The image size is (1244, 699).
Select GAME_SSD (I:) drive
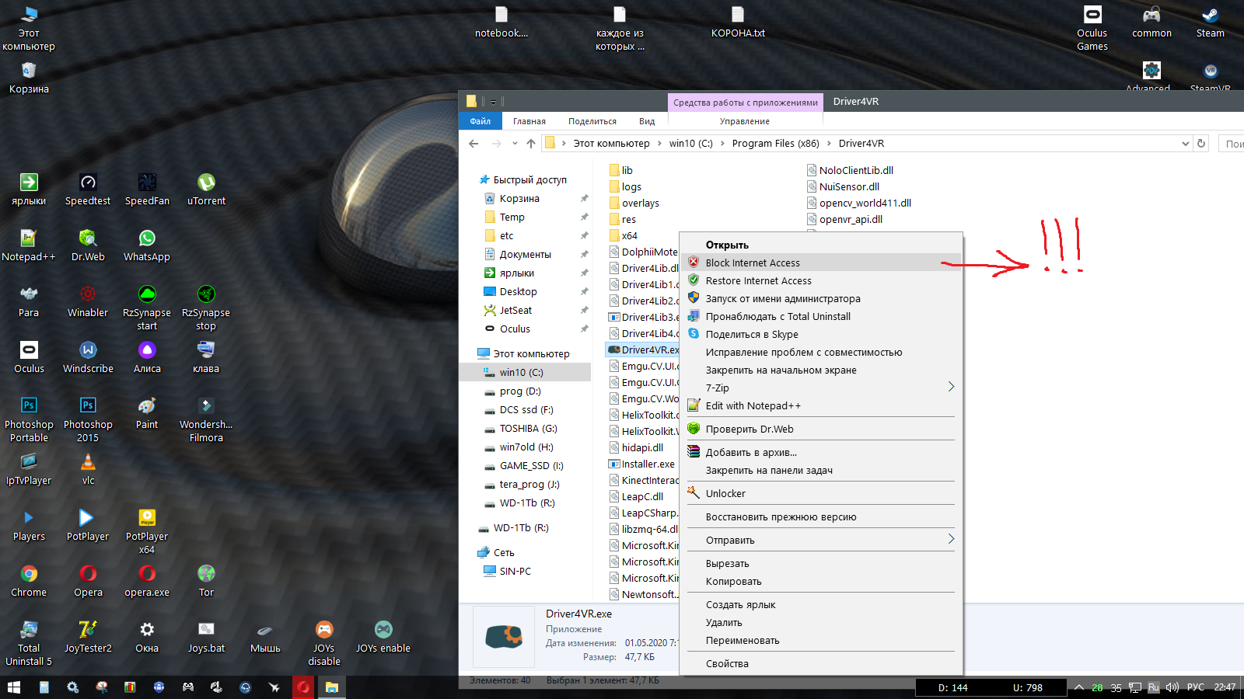coord(531,465)
